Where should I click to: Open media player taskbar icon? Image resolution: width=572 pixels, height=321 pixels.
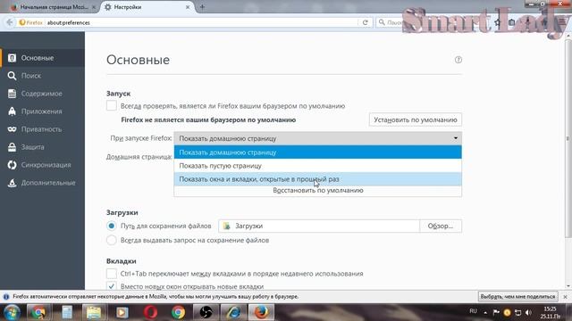coord(122,312)
